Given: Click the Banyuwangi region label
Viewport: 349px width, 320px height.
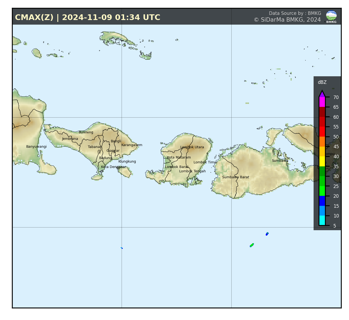Looking at the screenshot, I should pyautogui.click(x=36, y=147).
